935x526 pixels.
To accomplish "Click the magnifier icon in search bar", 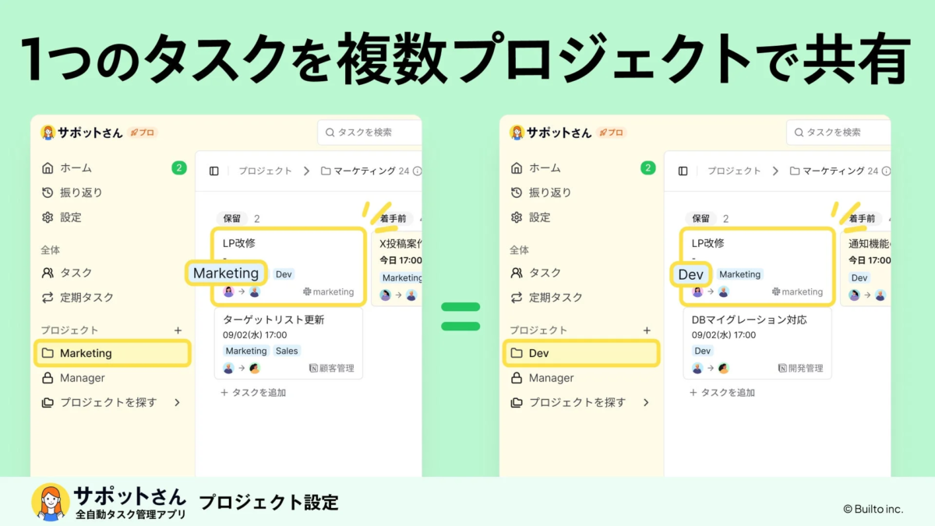I will (329, 132).
